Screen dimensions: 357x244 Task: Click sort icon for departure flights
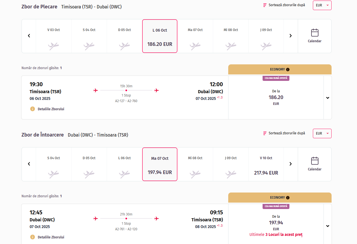point(265,5)
